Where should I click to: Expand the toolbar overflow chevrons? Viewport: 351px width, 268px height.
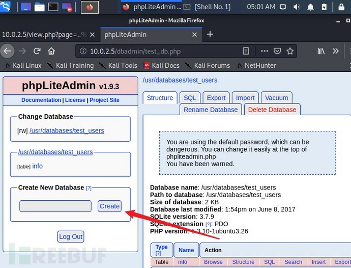336,51
